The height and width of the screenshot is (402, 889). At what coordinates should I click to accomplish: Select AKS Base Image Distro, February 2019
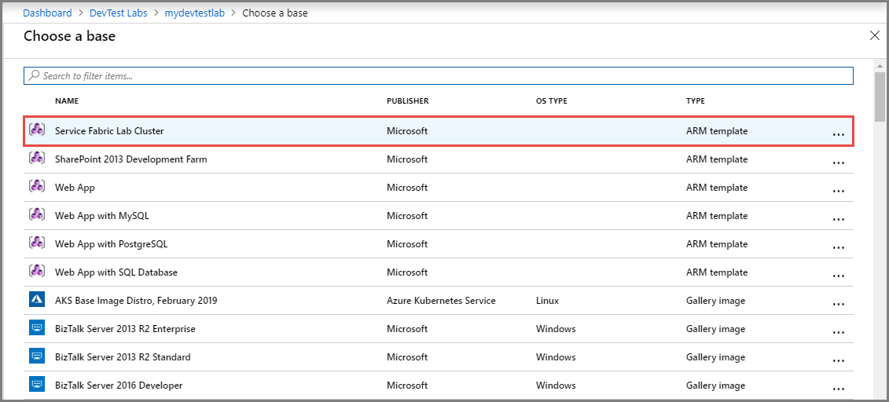coord(136,301)
